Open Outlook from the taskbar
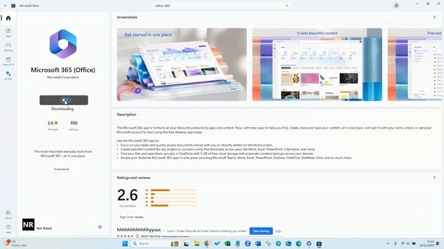Image resolution: width=444 pixels, height=249 pixels. (289, 243)
